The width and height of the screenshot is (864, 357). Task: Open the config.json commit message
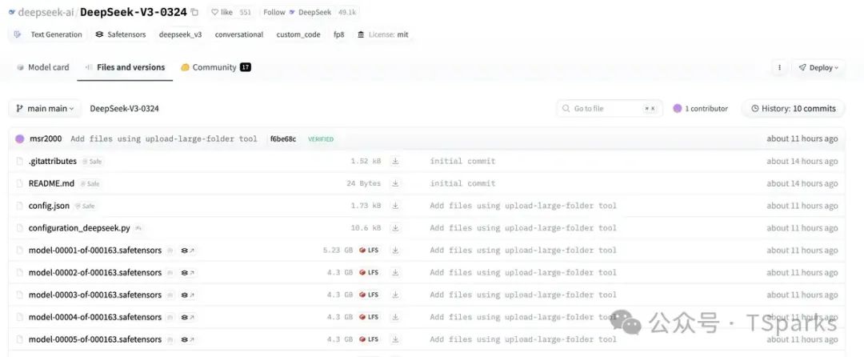click(523, 206)
